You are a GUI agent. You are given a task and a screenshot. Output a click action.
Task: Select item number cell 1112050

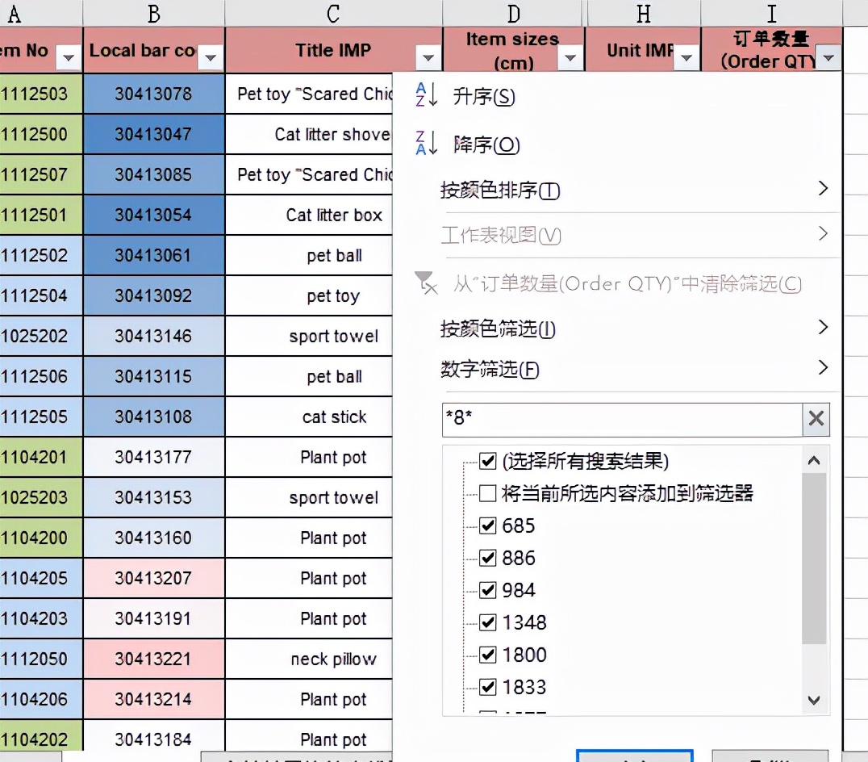(x=40, y=659)
